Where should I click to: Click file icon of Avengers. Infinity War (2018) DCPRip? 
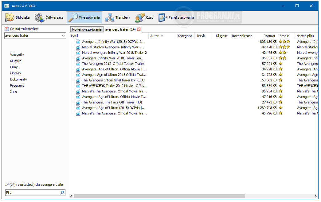pyautogui.click(x=78, y=42)
